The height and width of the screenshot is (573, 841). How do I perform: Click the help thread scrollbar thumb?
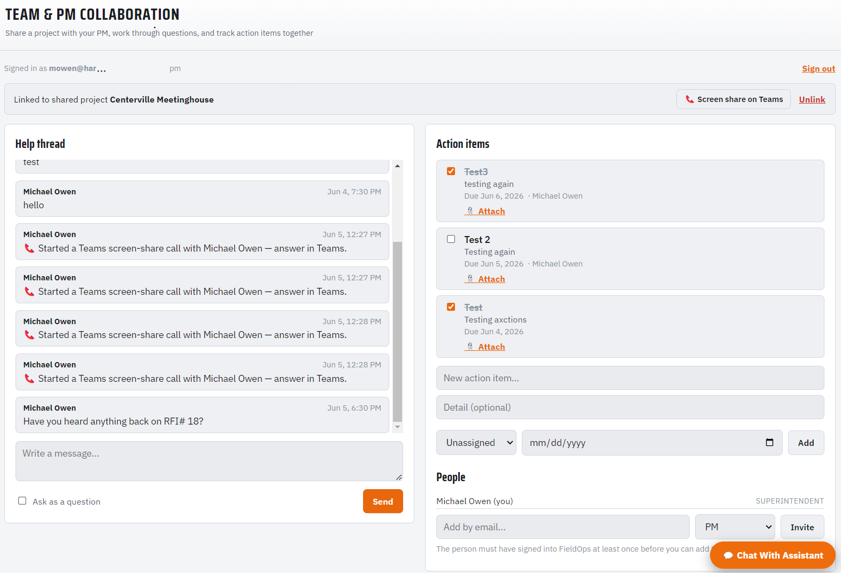click(397, 331)
